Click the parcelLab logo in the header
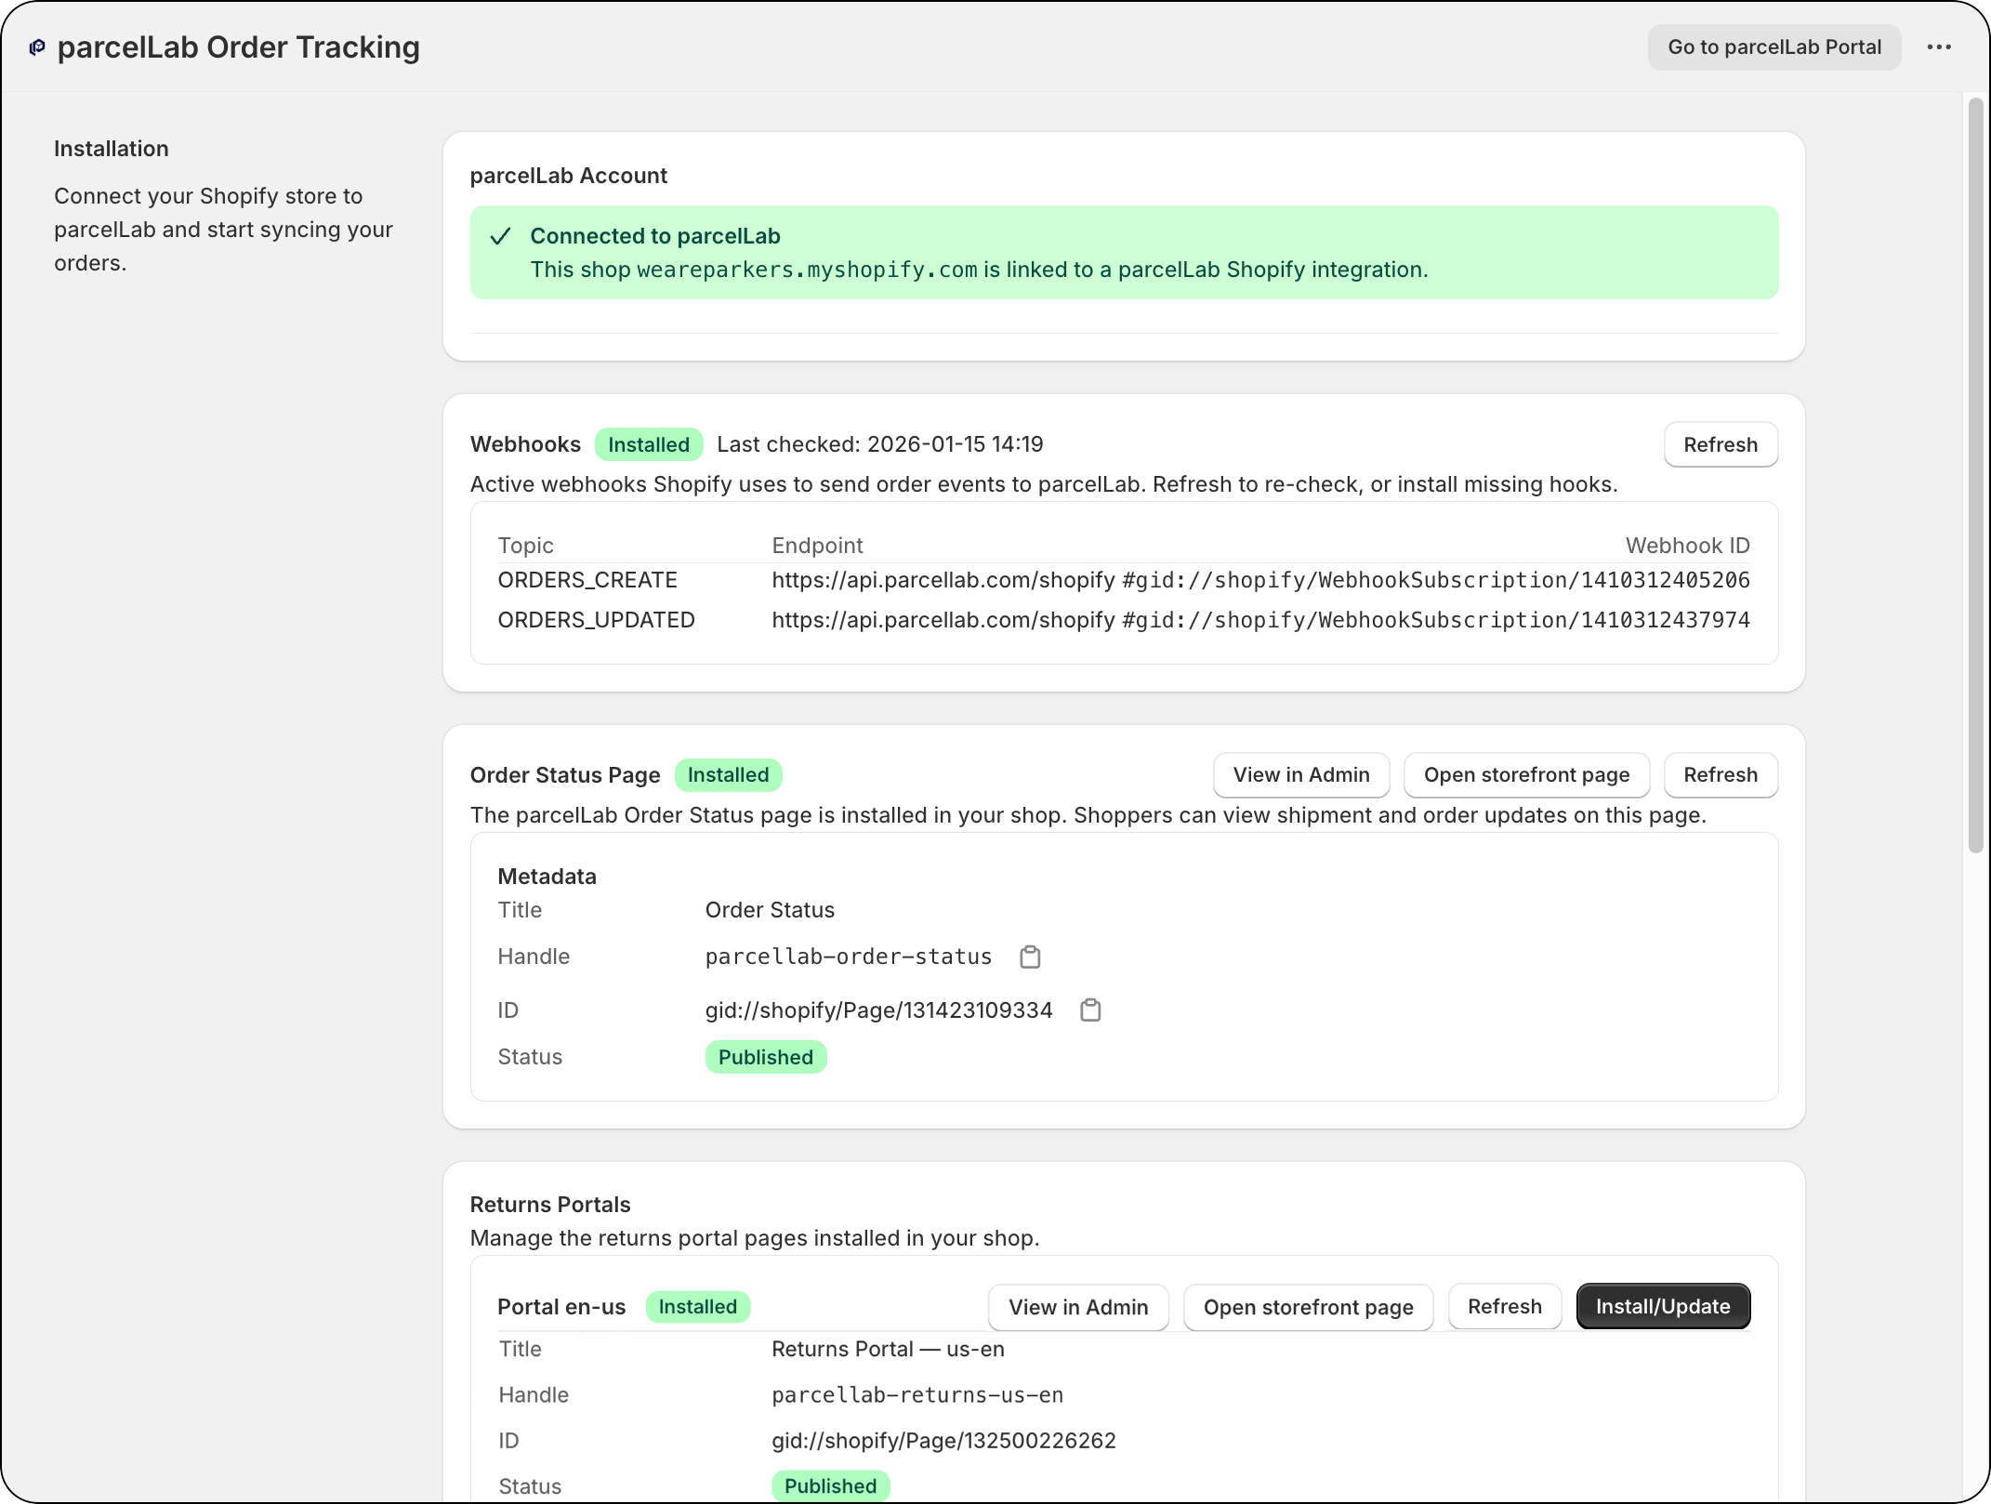 (36, 46)
